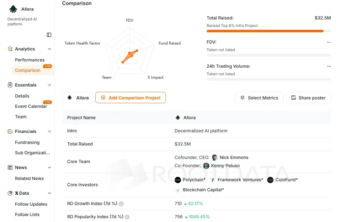This screenshot has height=222, width=338.
Task: Open the Fundraising menu item
Action: [27, 142]
